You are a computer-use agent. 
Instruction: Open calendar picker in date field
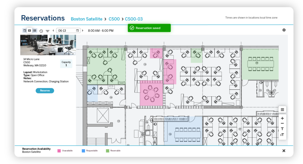click(x=78, y=30)
